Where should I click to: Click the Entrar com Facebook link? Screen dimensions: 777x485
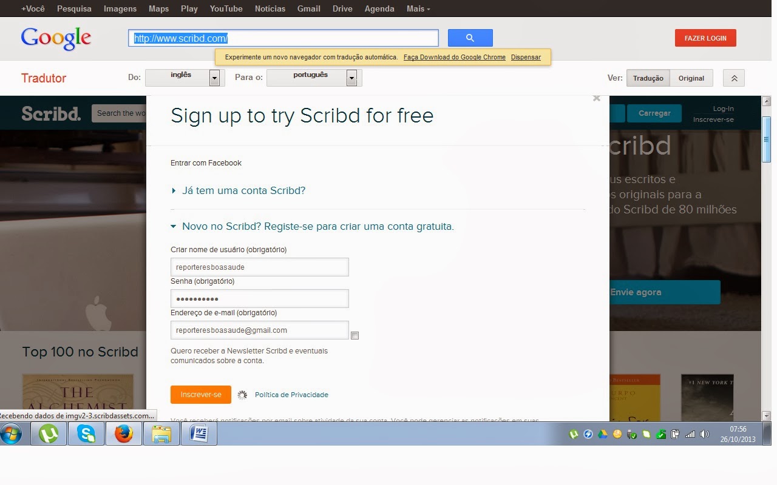click(206, 162)
